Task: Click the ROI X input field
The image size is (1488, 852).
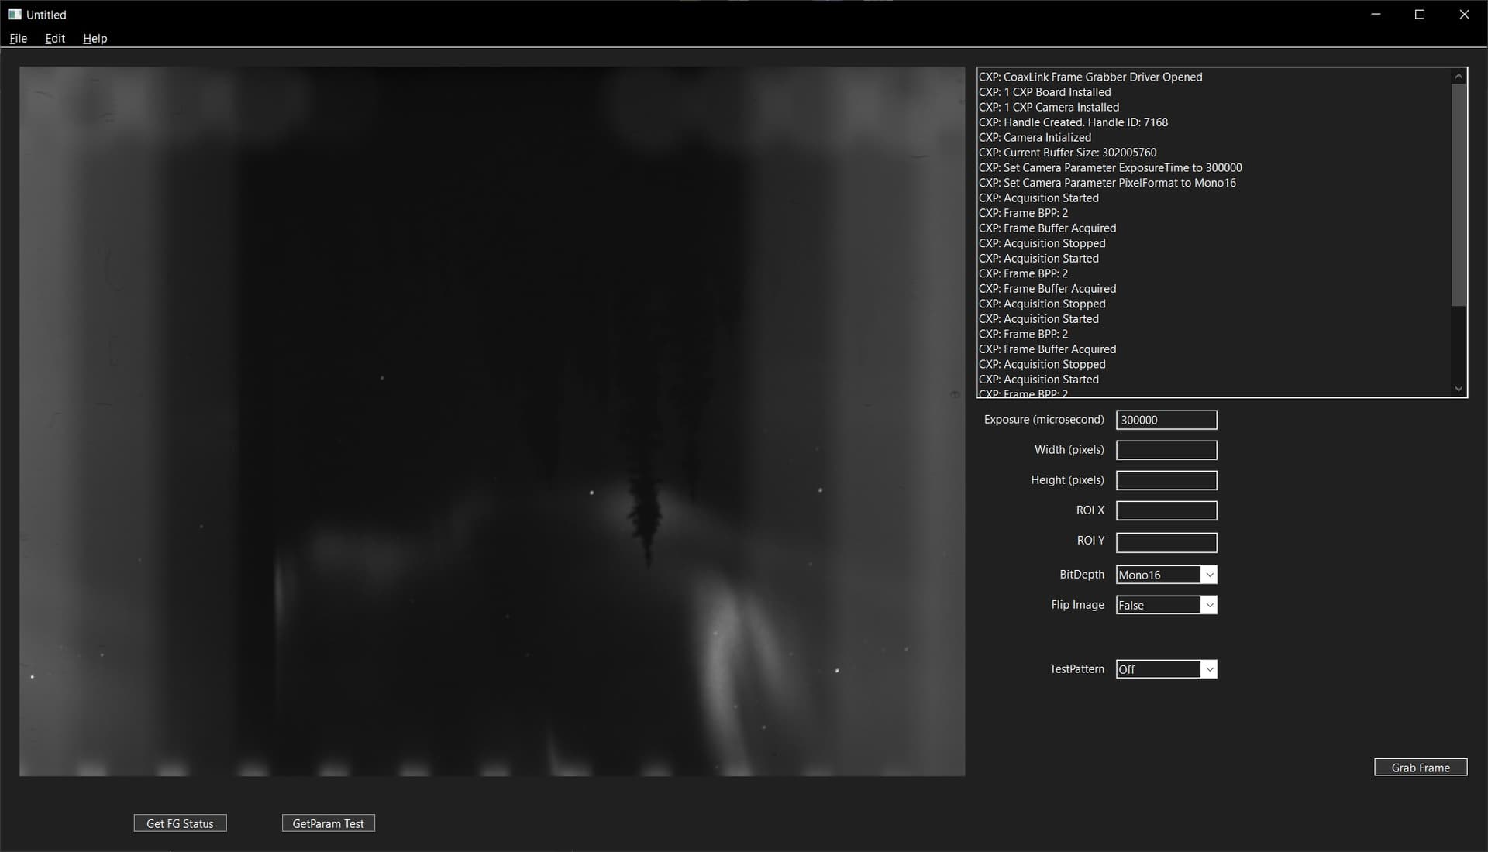Action: (x=1166, y=510)
